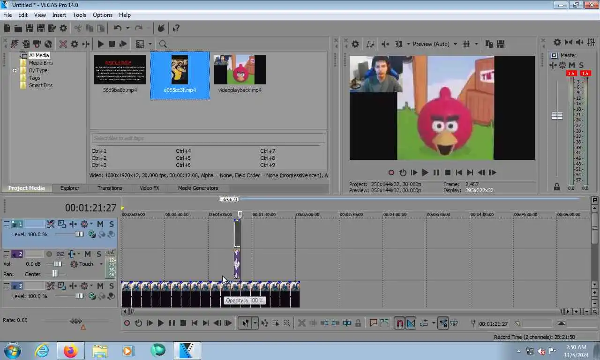Open the Options menu
This screenshot has height=360, width=600.
click(103, 15)
